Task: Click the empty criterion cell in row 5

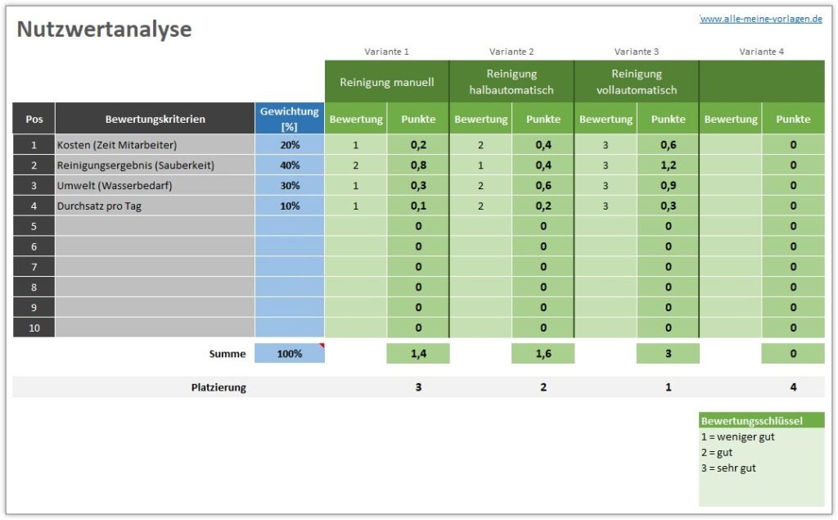Action: (155, 226)
